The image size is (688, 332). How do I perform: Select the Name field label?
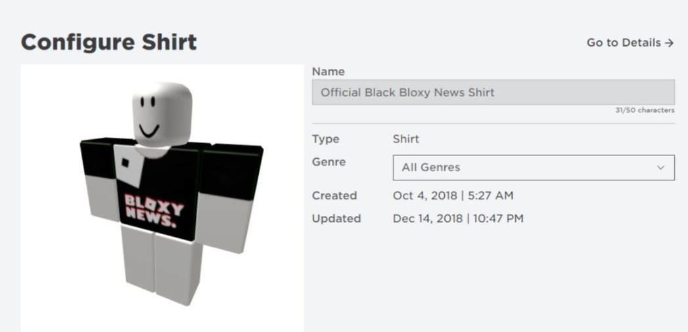(328, 72)
